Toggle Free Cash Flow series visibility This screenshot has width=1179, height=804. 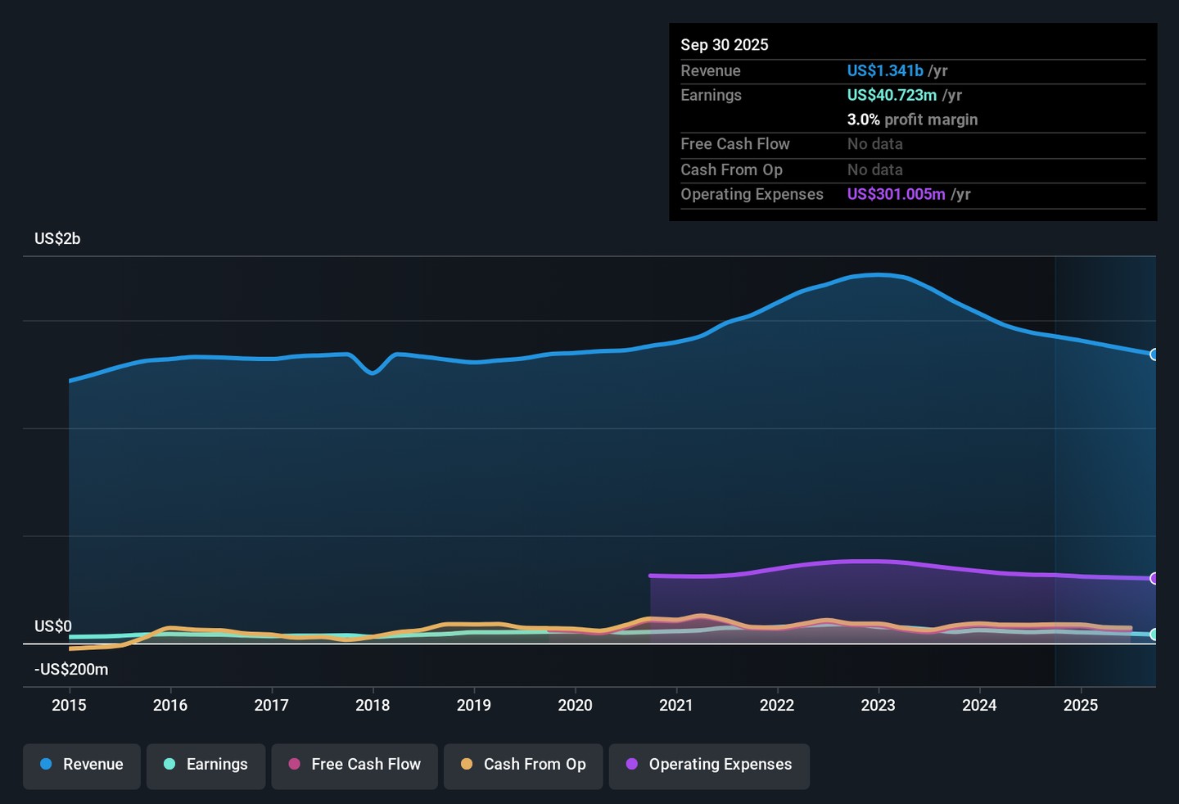click(x=355, y=765)
